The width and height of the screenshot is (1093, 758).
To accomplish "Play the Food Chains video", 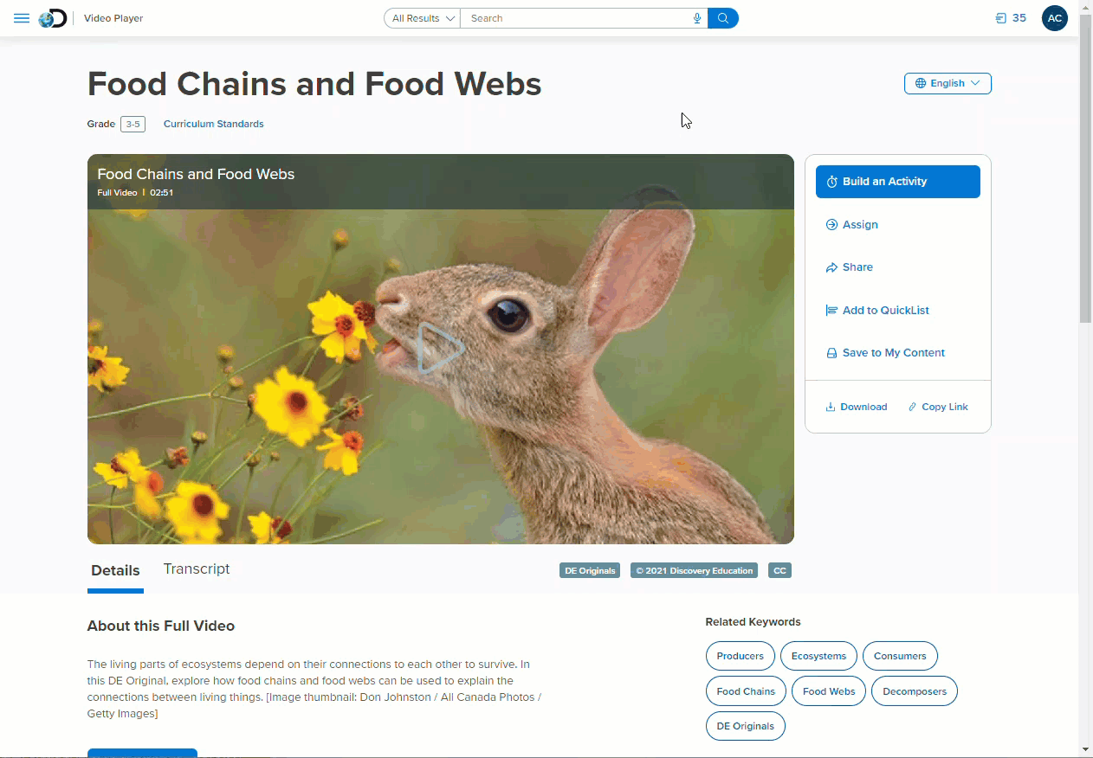I will point(440,349).
